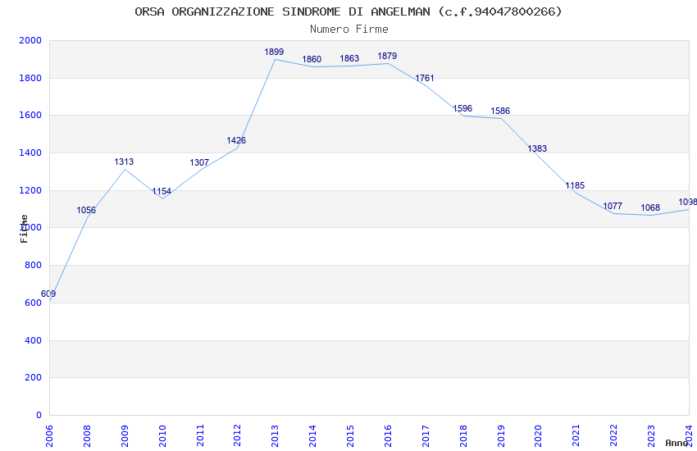Click the x-axis year 2011
This screenshot has height=451, width=697.
(x=200, y=436)
